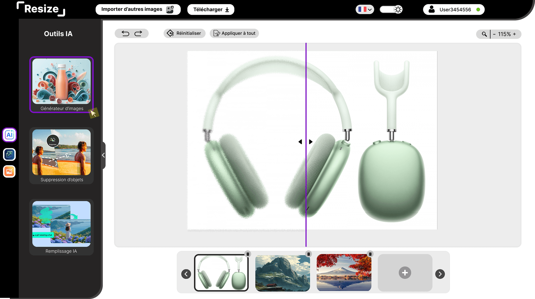The image size is (535, 299).
Task: Open the AI tools sidebar icon
Action: click(9, 135)
